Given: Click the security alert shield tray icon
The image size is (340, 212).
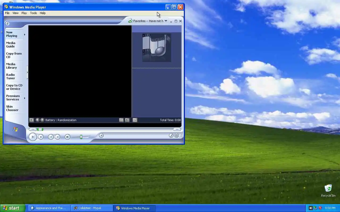Looking at the screenshot, I should click(x=320, y=208).
